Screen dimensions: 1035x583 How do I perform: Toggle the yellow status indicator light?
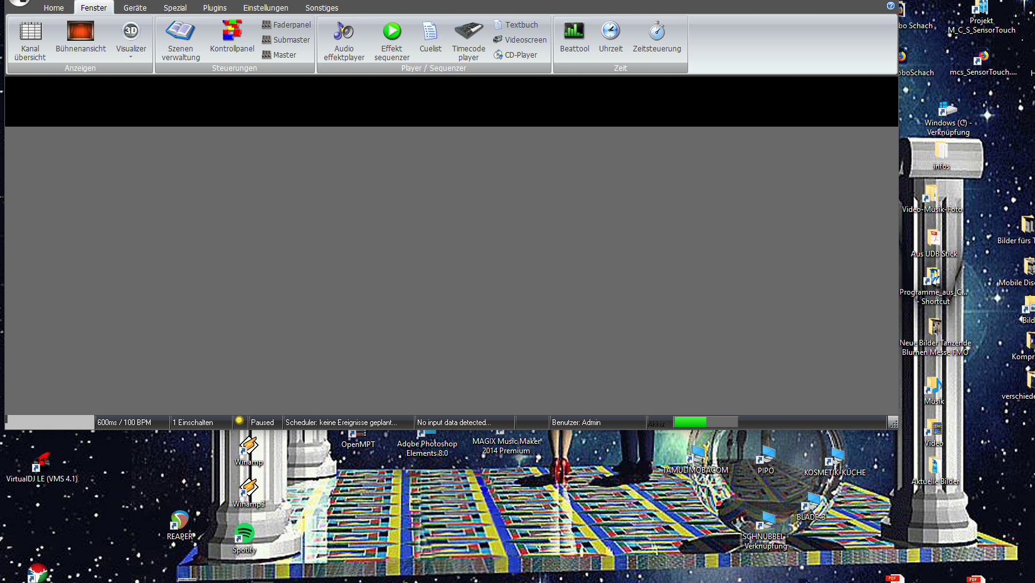click(239, 421)
